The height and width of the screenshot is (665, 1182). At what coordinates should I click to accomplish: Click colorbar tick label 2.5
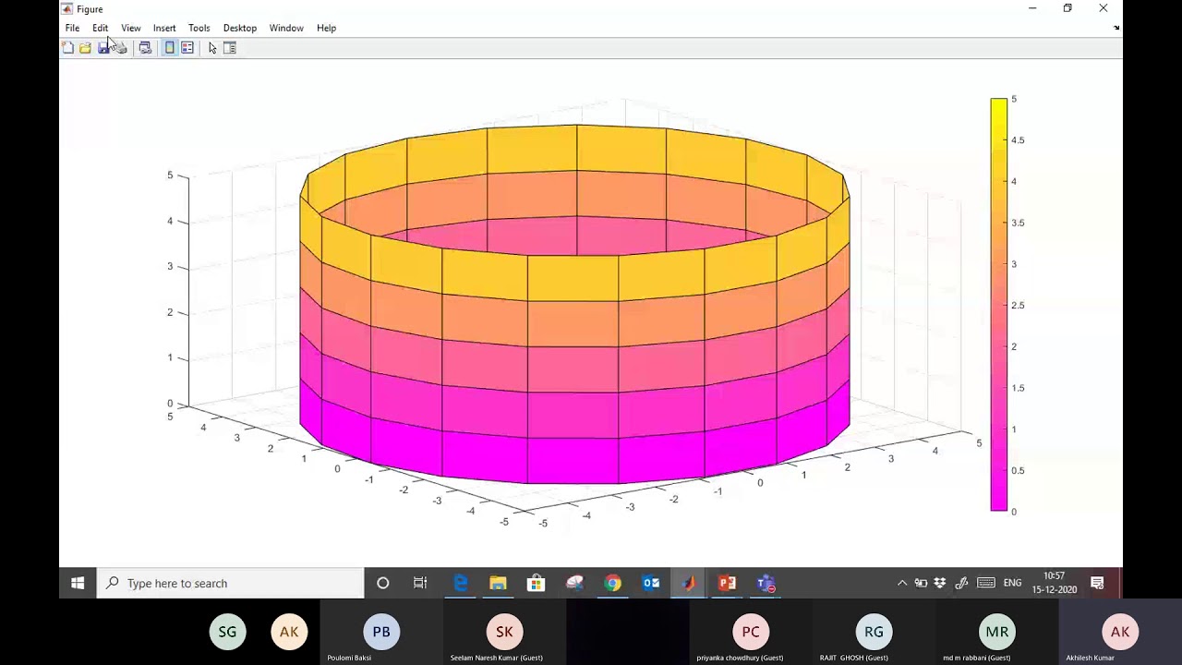[1018, 306]
